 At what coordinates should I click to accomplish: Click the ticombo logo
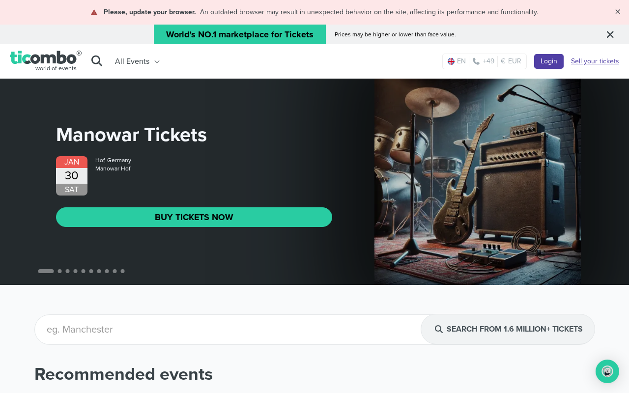[45, 60]
